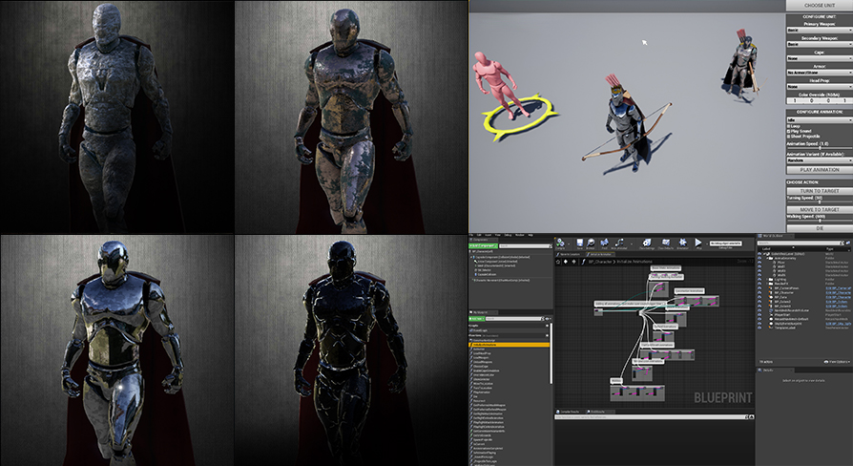
Task: Click the PLAY ANIMATION button
Action: (819, 169)
